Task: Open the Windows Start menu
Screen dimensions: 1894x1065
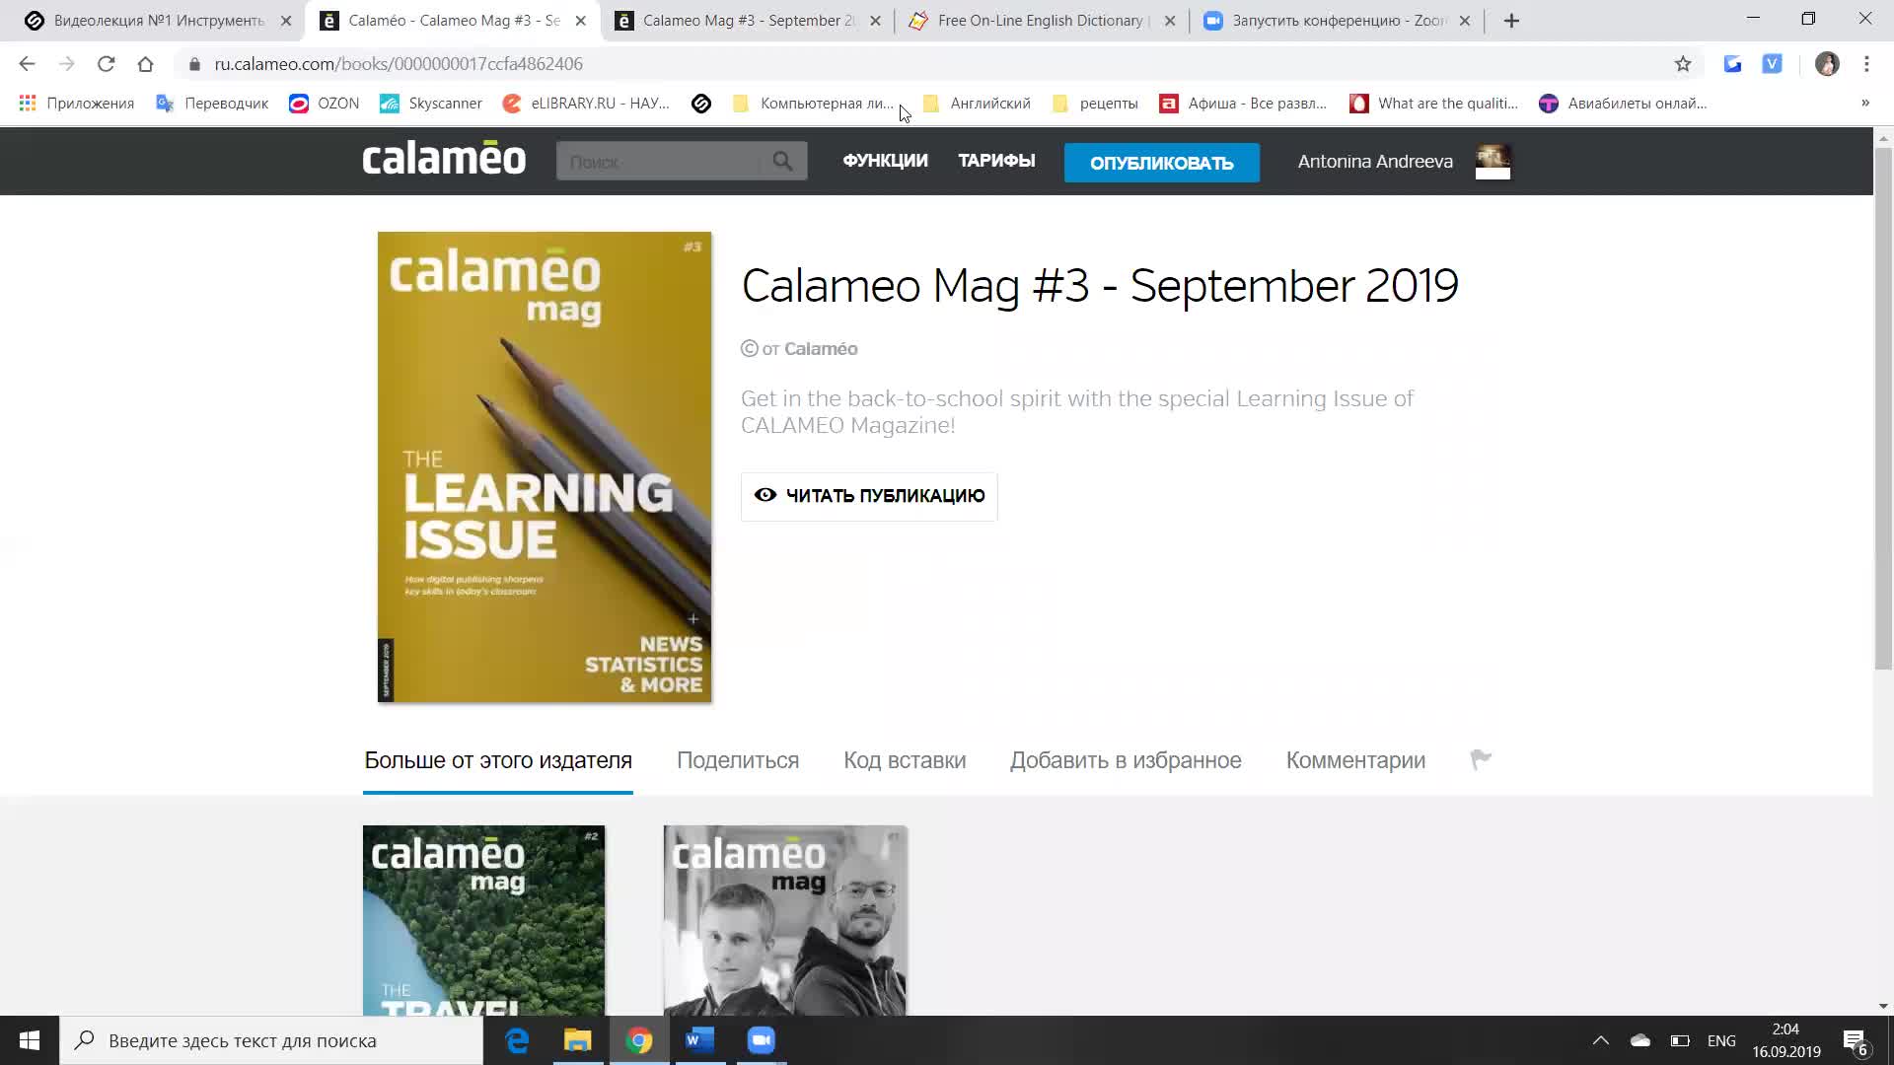Action: (x=30, y=1040)
